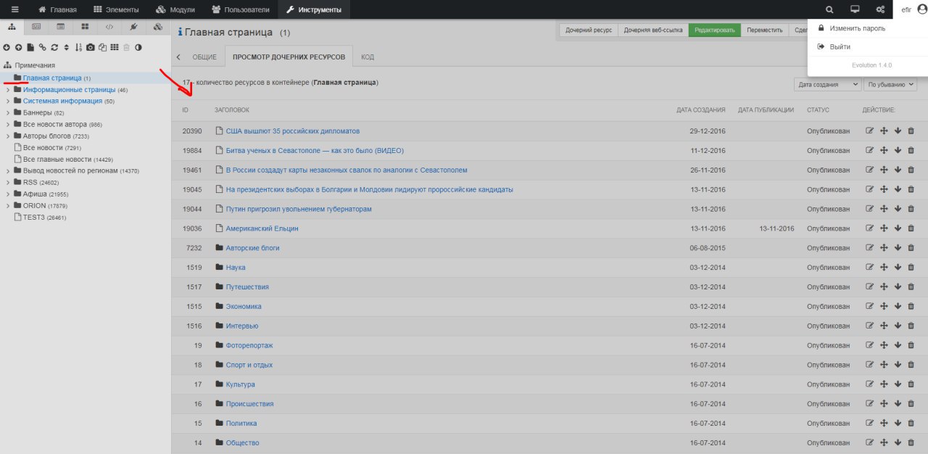Create new weblink via chain icon
Image resolution: width=928 pixels, height=454 pixels.
pos(42,47)
